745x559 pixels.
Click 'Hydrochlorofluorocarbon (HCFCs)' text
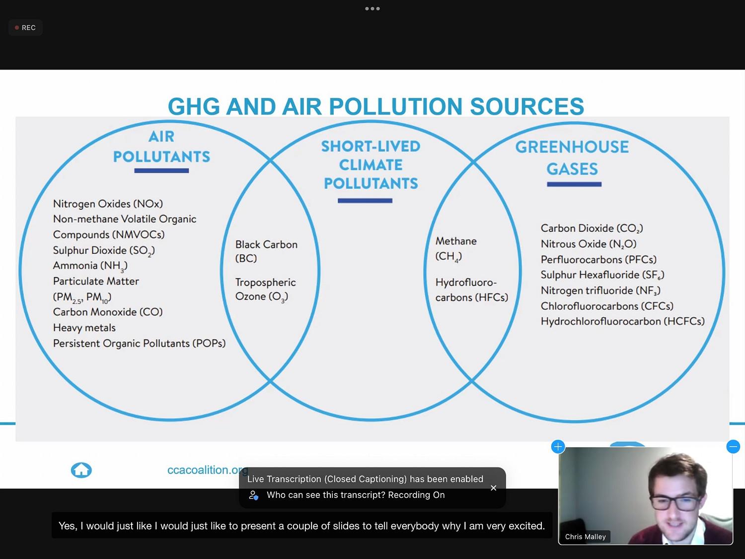[622, 321]
